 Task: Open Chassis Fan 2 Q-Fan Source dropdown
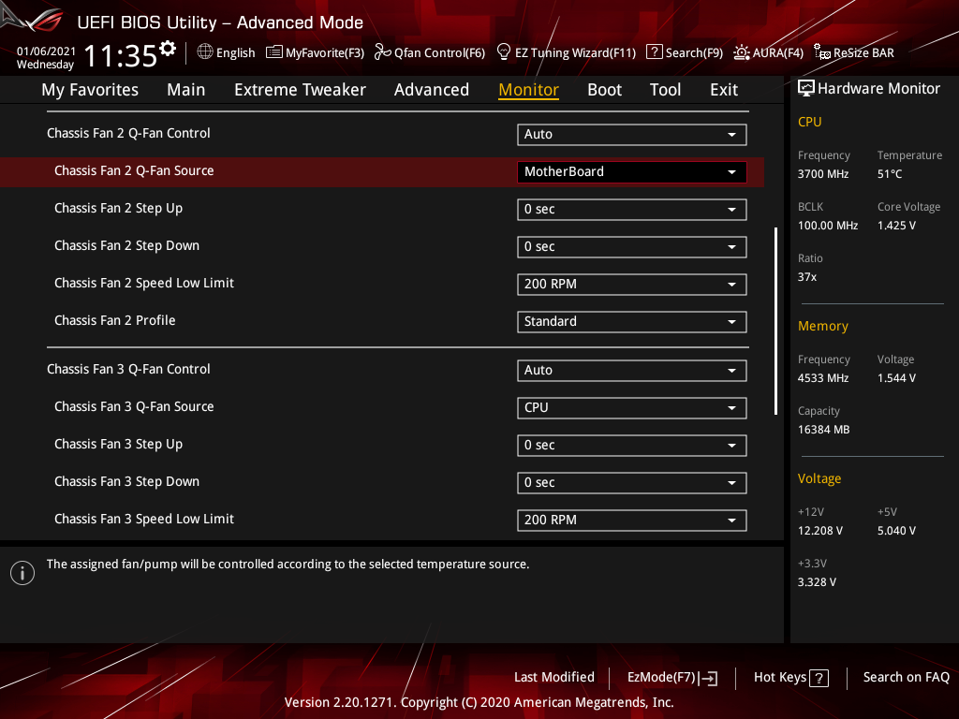632,172
